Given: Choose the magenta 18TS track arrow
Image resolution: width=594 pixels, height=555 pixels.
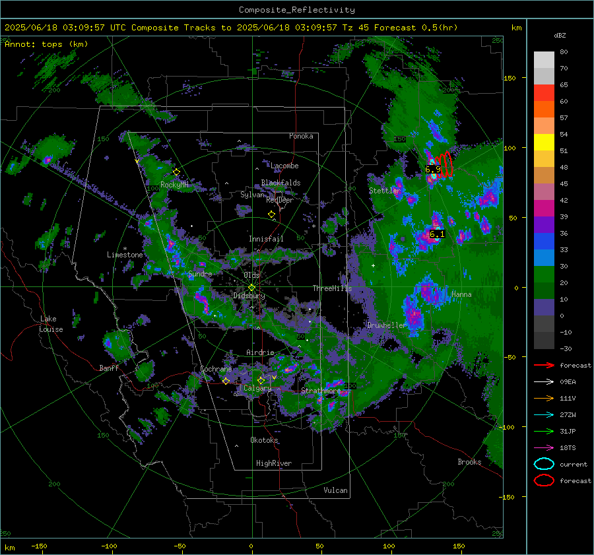Looking at the screenshot, I should coord(544,448).
